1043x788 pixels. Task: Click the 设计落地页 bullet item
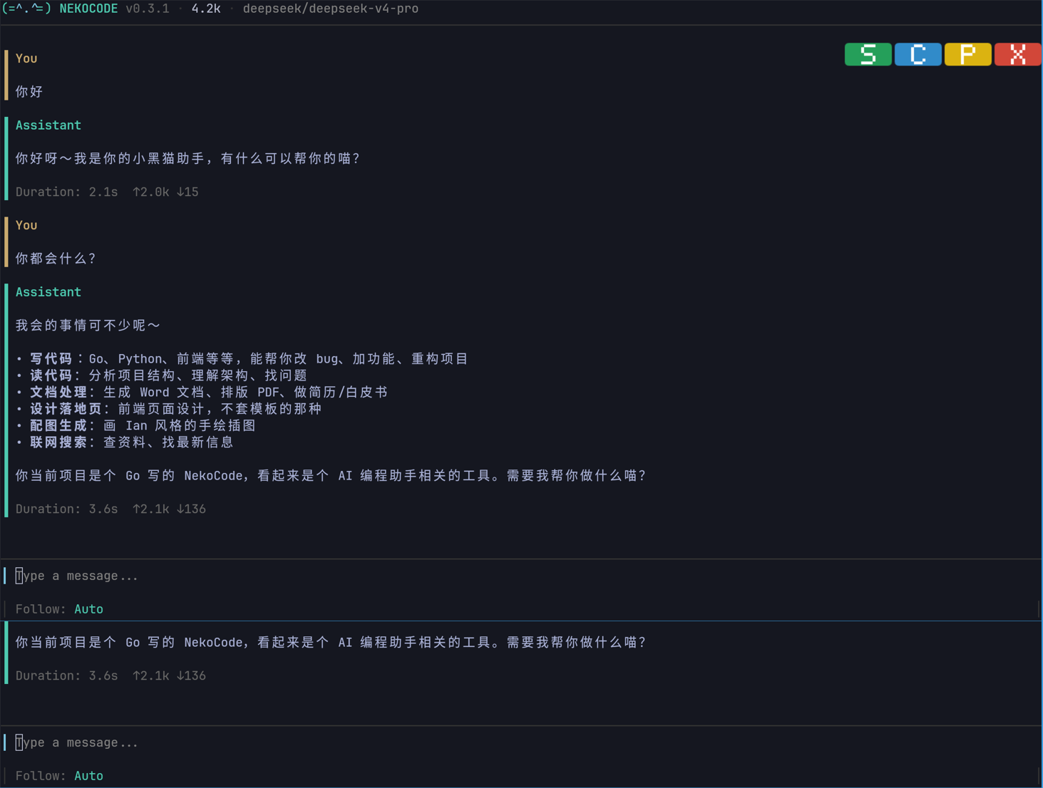(169, 409)
